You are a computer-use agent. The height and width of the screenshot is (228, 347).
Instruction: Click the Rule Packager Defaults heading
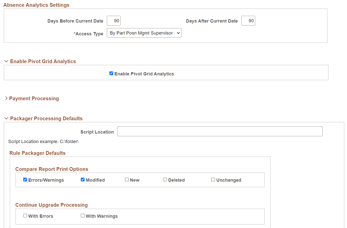(x=37, y=153)
